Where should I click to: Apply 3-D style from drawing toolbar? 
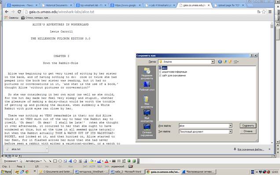tap(134, 161)
